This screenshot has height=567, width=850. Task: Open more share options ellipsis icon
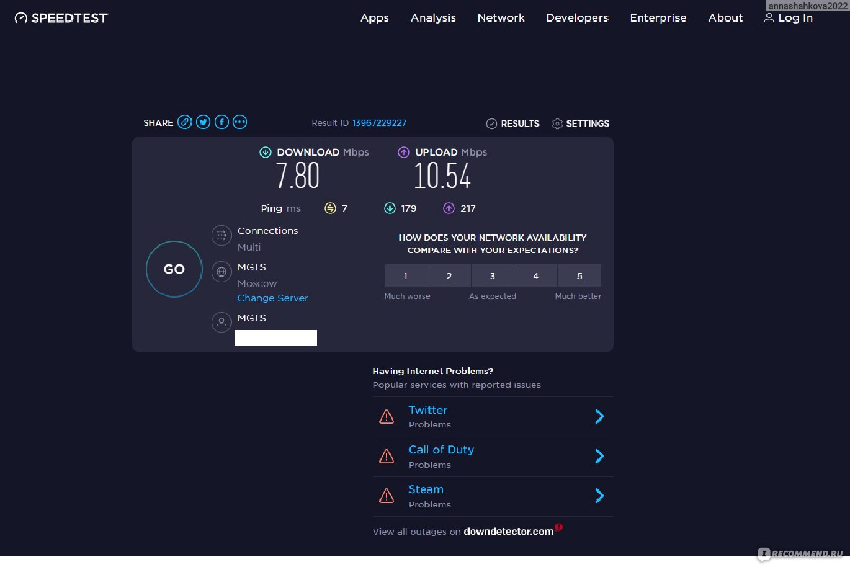pos(239,122)
